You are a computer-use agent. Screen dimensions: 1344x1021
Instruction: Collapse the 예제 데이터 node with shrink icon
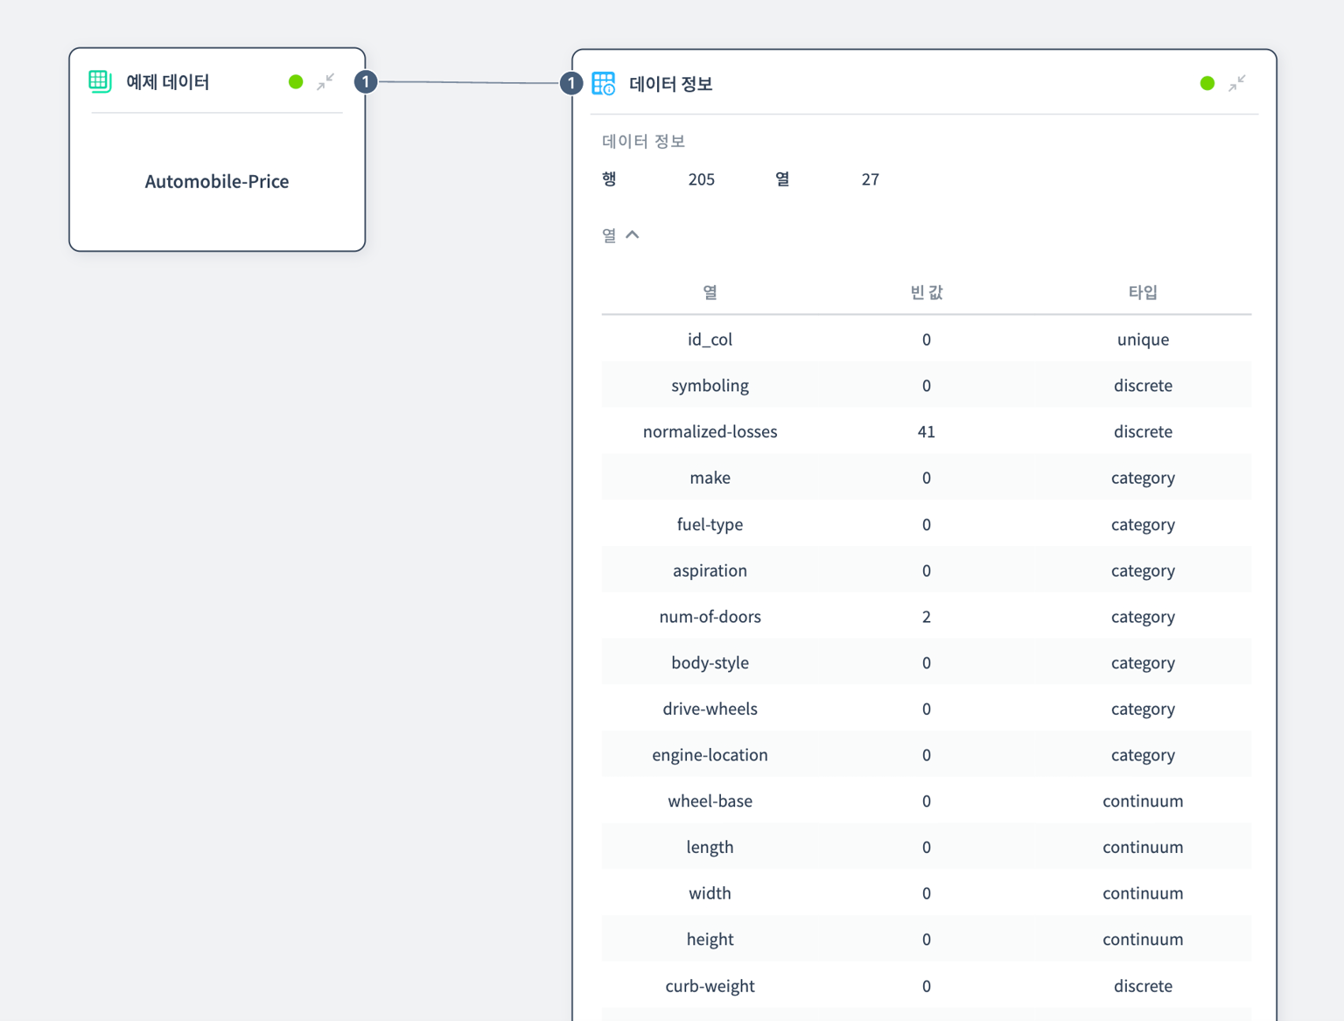coord(325,81)
